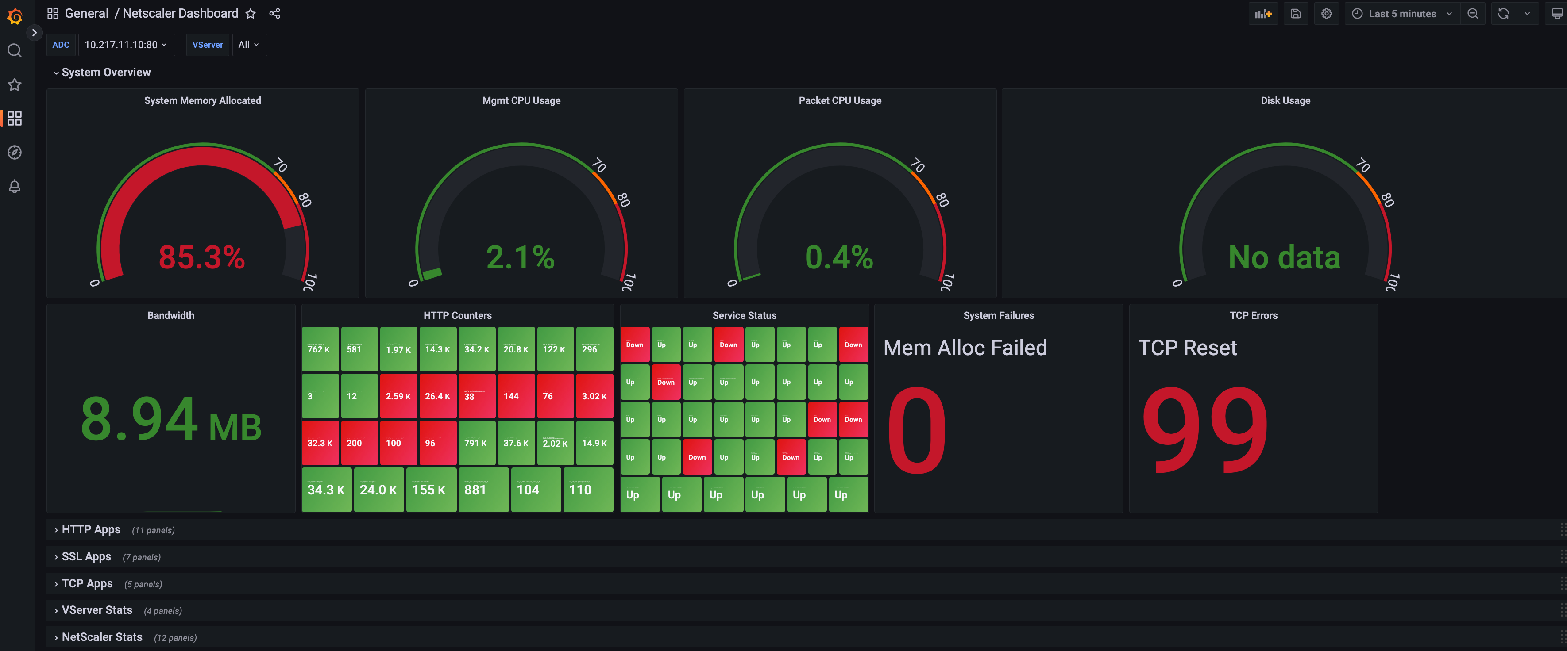Open the Alerting bell icon
1567x651 pixels.
click(15, 187)
